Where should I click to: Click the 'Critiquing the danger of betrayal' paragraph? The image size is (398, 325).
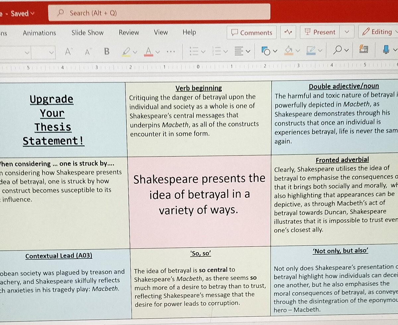click(x=194, y=116)
